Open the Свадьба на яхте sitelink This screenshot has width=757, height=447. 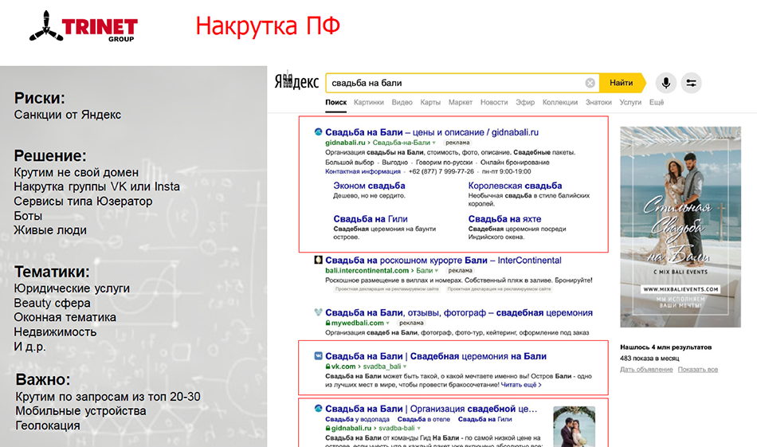[x=504, y=219]
